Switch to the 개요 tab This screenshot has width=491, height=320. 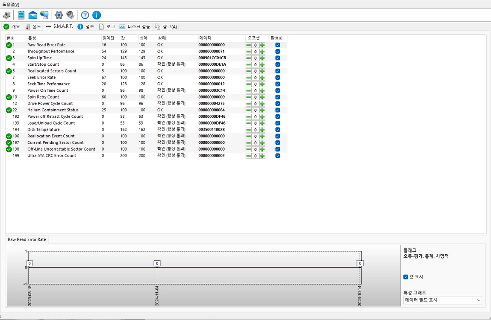click(12, 26)
